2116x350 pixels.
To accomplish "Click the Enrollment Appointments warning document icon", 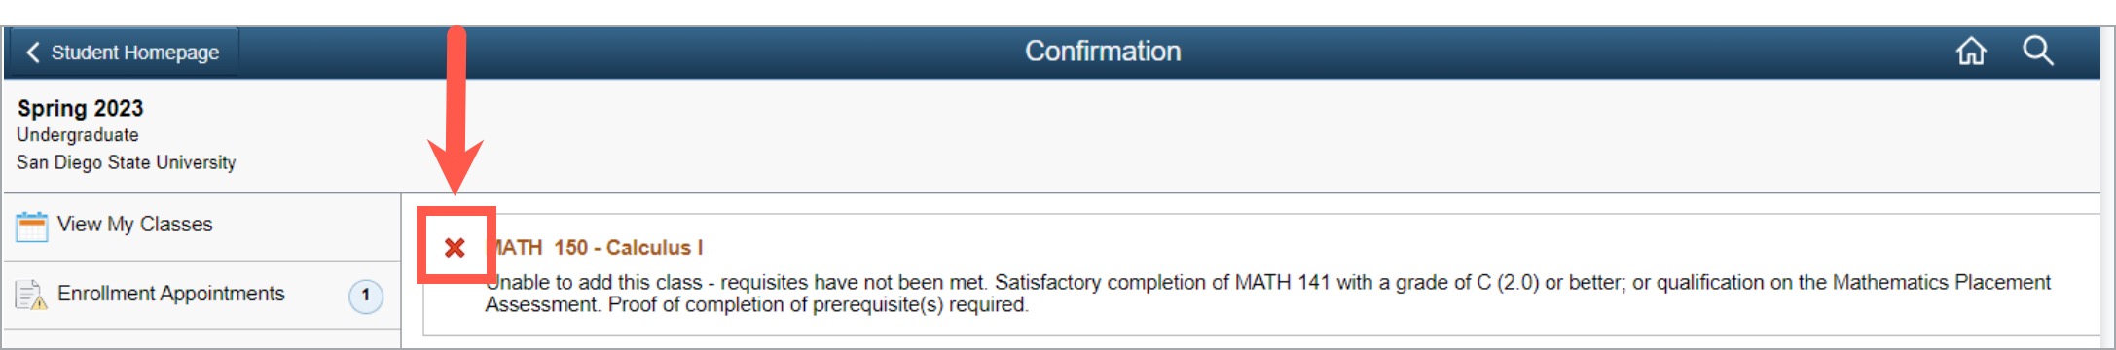I will (x=31, y=295).
